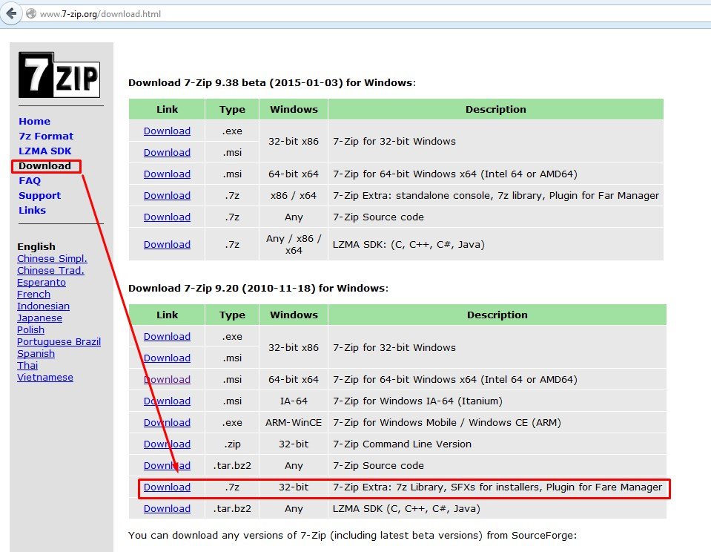Download the 32-bit .exe of 7-Zip 9.38 beta
Screen dimensions: 711x552
166,131
